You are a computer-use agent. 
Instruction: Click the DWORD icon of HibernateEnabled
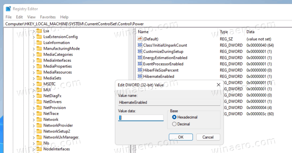click(140, 76)
